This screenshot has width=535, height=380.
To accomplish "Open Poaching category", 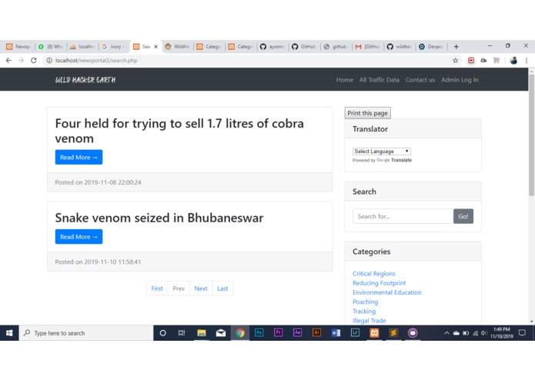I will (365, 302).
